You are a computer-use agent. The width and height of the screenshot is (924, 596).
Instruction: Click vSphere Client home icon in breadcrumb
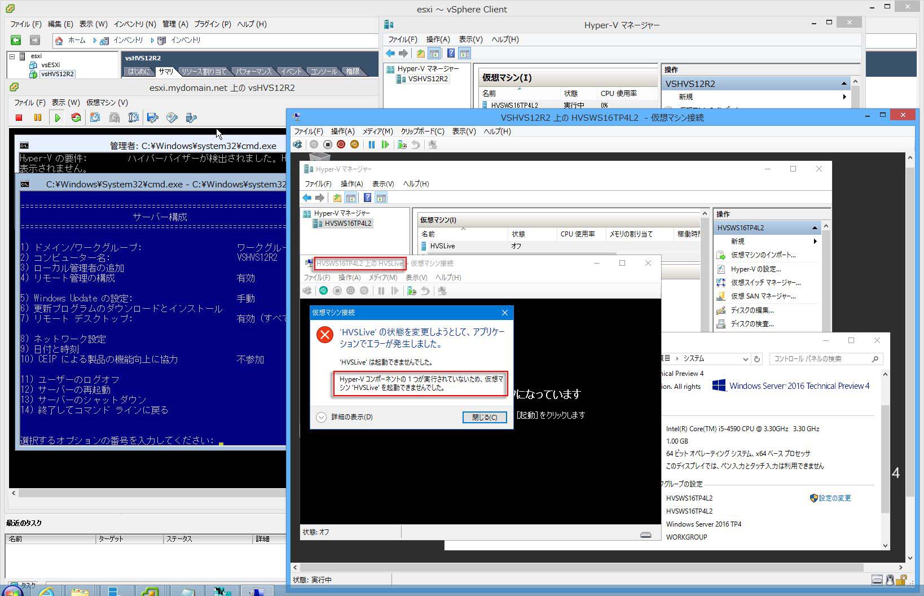[x=59, y=41]
